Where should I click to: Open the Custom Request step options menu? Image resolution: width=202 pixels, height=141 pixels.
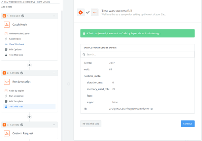tap(54, 125)
